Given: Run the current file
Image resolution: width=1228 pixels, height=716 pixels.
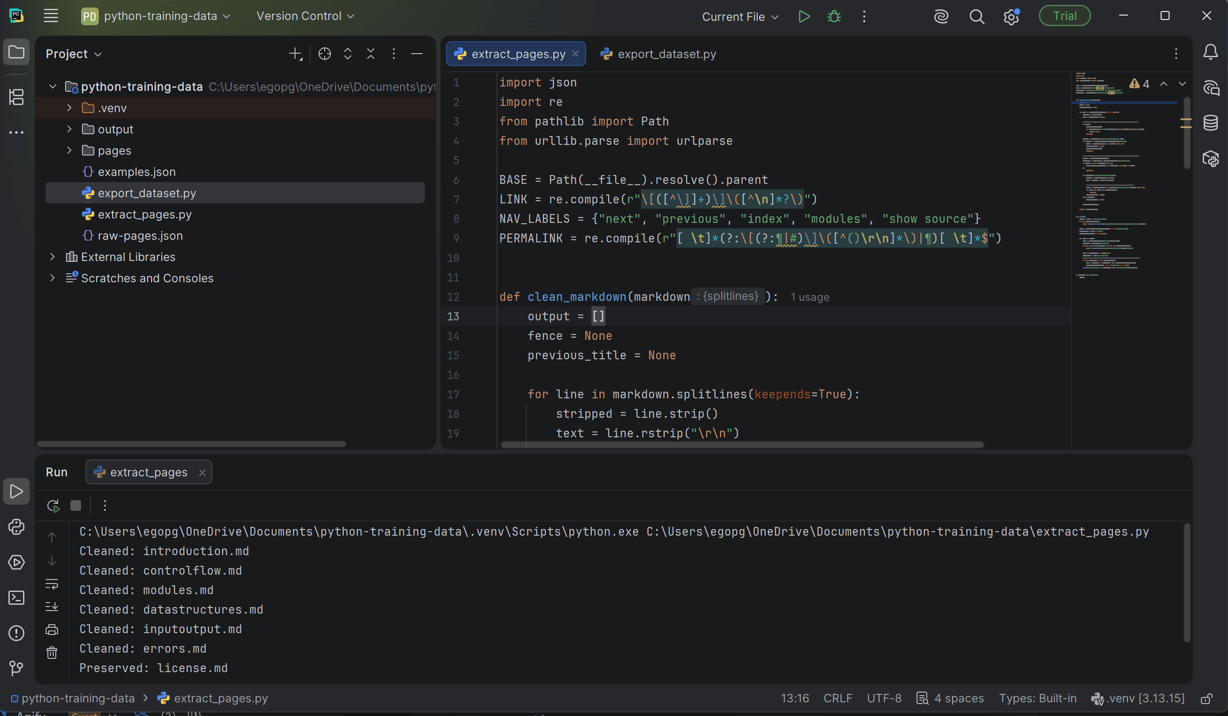Looking at the screenshot, I should point(804,16).
